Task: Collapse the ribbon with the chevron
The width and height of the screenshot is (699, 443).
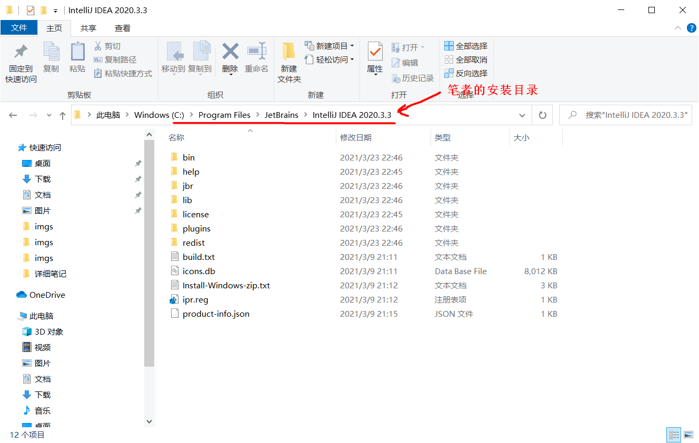Action: 678,28
